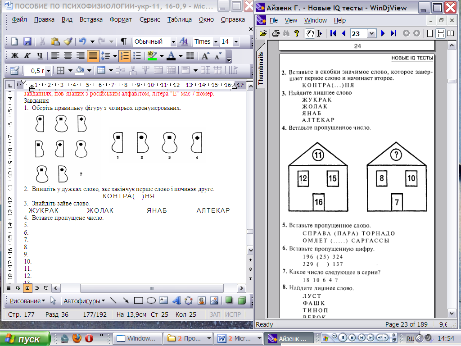Viewport: 461px width, 346px height.
Task: Insert WordArt from drawing toolbar
Action: [176, 300]
